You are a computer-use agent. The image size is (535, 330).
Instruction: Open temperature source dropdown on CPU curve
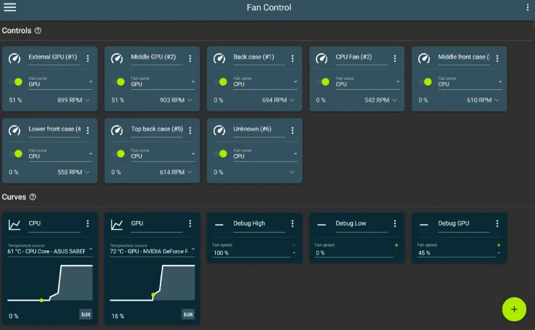(50, 249)
